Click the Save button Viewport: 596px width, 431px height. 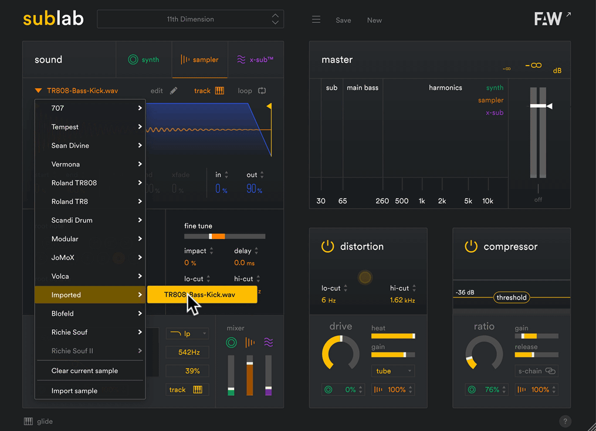(343, 20)
